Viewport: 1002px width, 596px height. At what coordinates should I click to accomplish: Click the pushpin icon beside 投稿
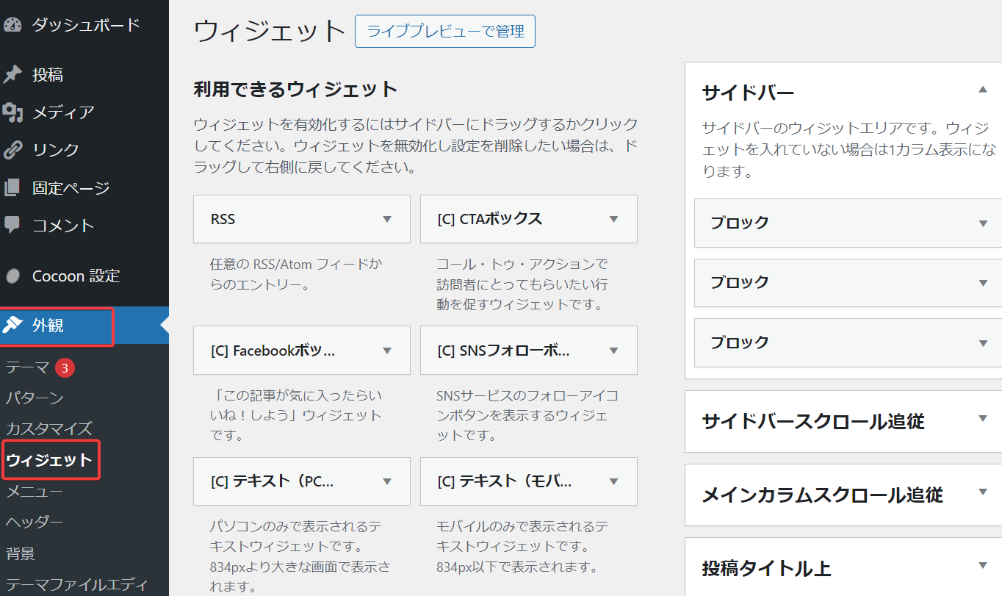click(12, 74)
